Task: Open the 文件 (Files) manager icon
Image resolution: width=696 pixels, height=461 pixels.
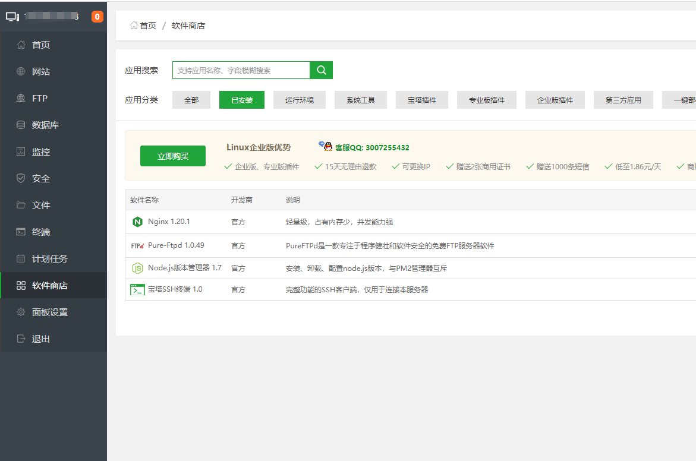Action: point(20,205)
